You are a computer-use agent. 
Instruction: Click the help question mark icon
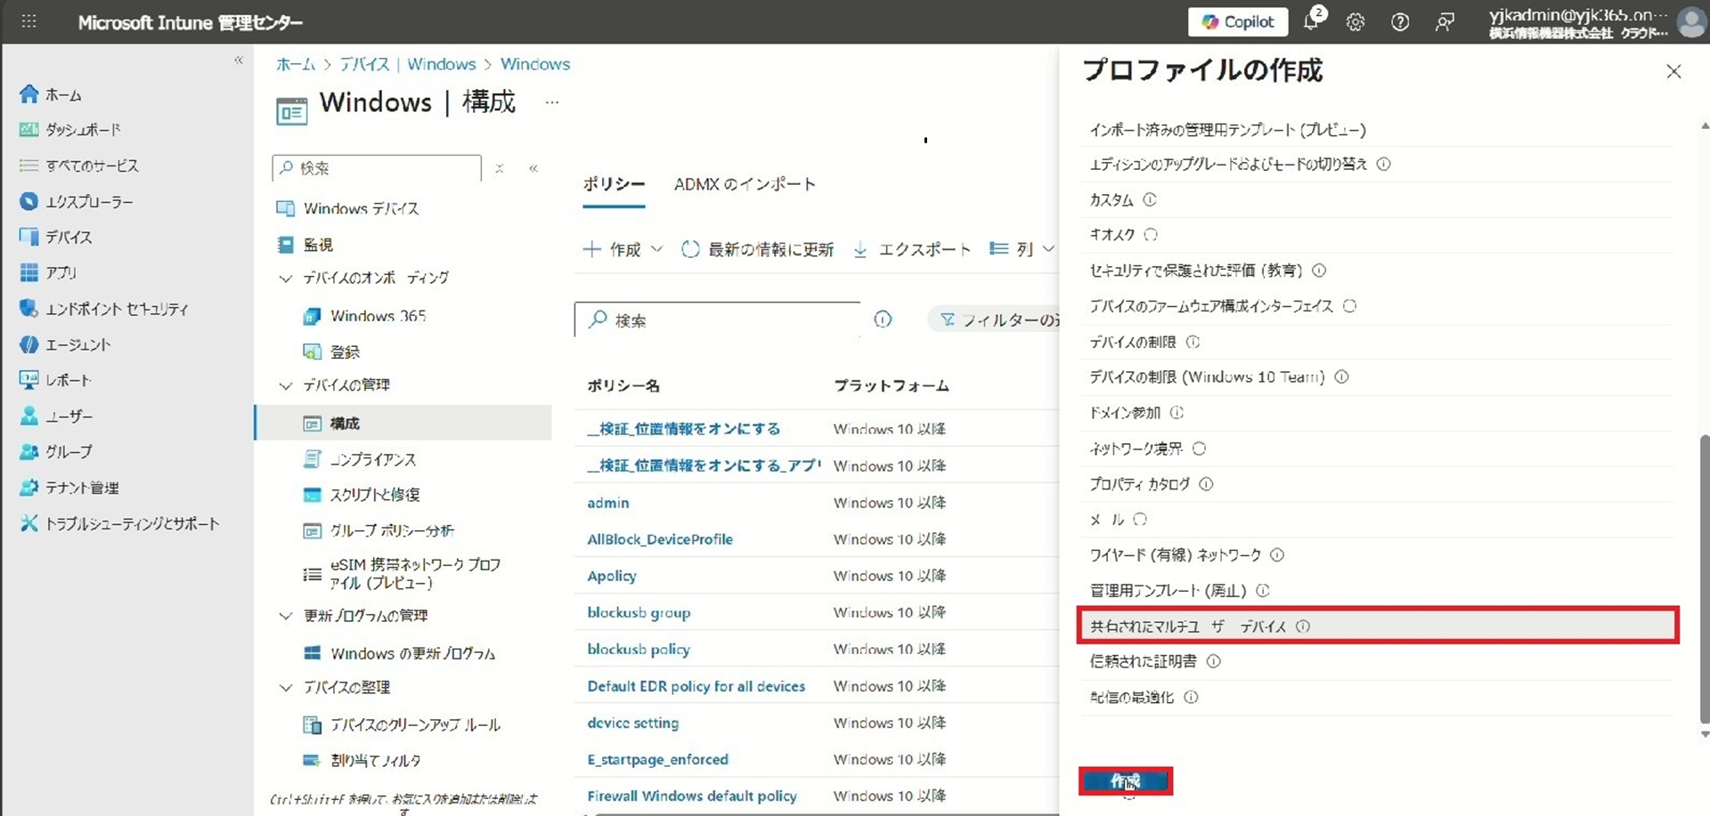(x=1400, y=22)
